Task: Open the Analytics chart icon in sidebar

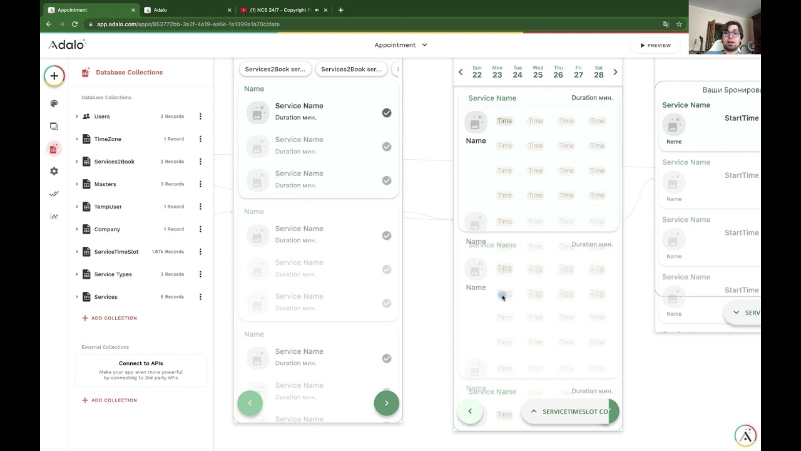Action: click(54, 216)
